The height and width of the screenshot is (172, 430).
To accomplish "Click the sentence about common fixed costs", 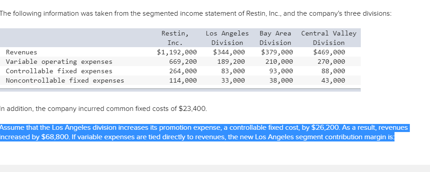I will coord(104,109).
